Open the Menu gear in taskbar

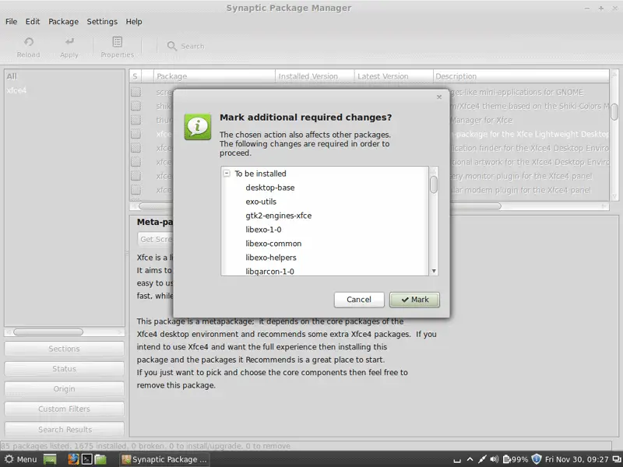[x=9, y=459]
